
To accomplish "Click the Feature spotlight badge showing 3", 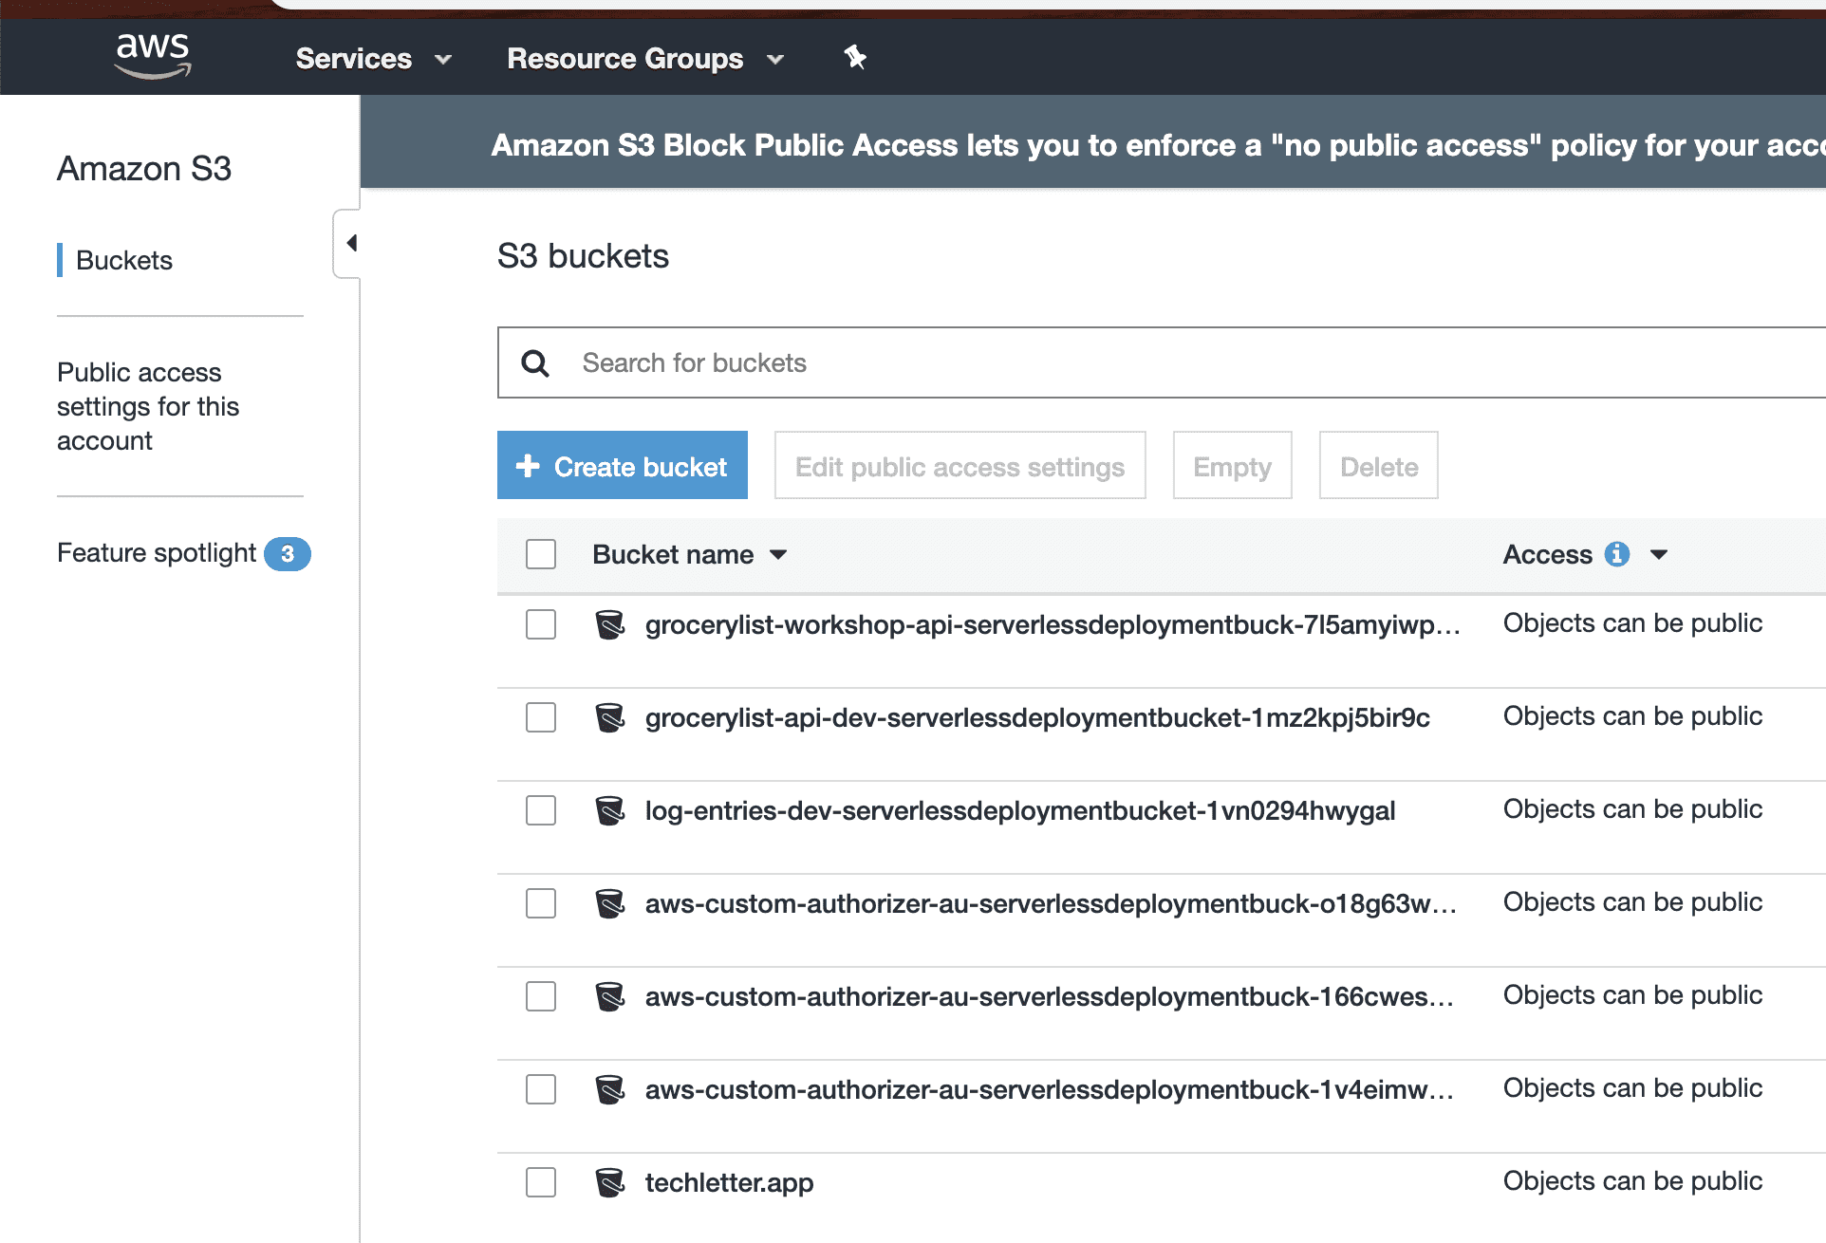I will tap(287, 554).
